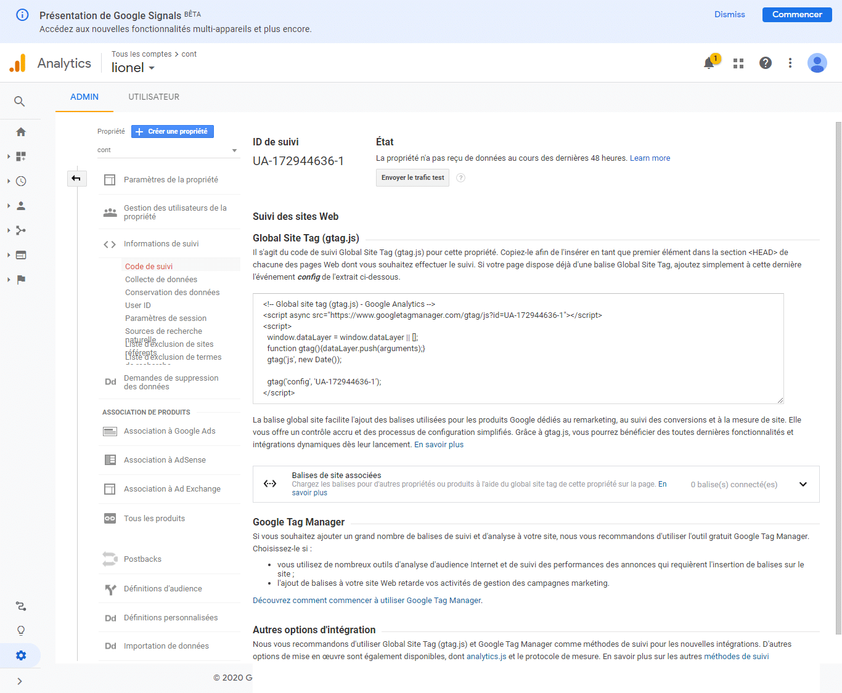The width and height of the screenshot is (842, 693).
Task: Click the info icon in Google Signals banner
Action: tap(22, 15)
